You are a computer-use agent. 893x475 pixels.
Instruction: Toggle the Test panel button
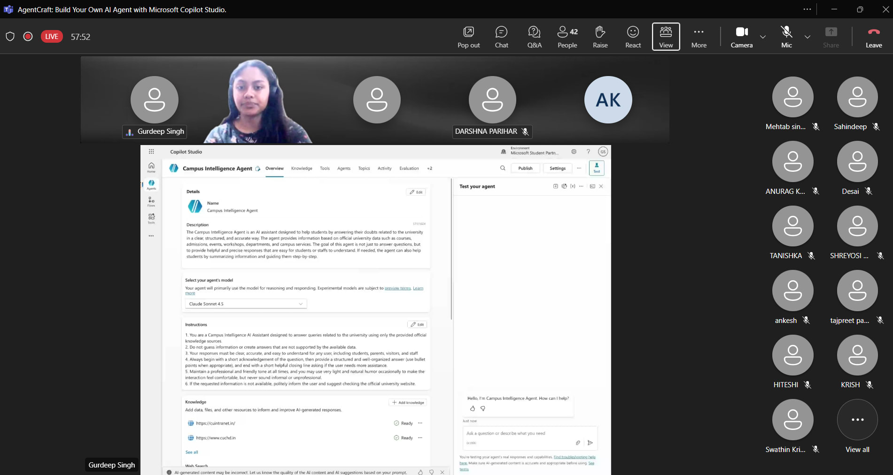[x=597, y=168]
